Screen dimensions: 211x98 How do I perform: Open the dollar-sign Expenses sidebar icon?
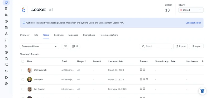6,21
